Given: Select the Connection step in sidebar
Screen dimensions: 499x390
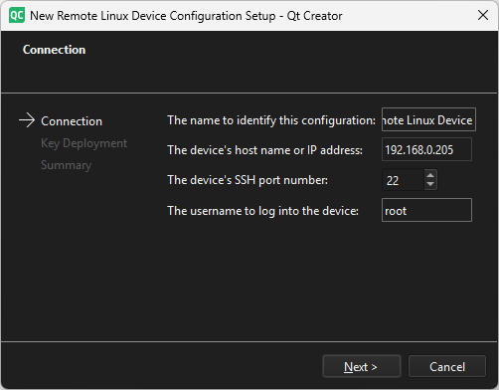Looking at the screenshot, I should point(72,121).
